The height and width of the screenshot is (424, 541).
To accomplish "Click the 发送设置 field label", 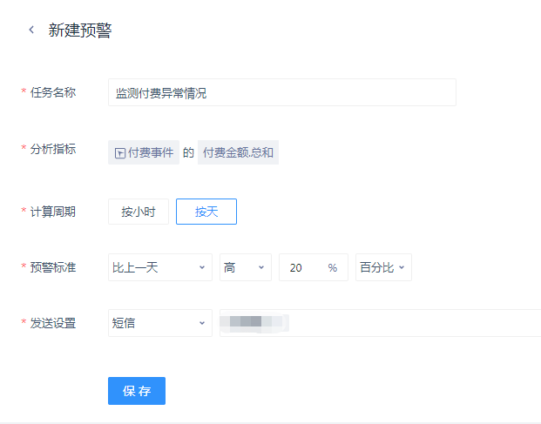I will [x=52, y=323].
